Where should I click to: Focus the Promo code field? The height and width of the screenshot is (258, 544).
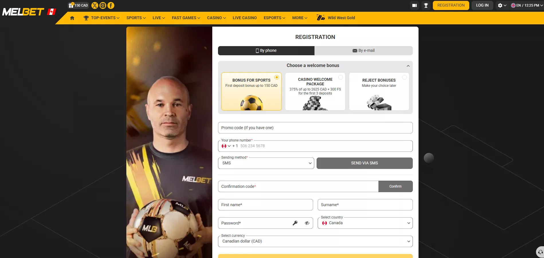tap(315, 128)
